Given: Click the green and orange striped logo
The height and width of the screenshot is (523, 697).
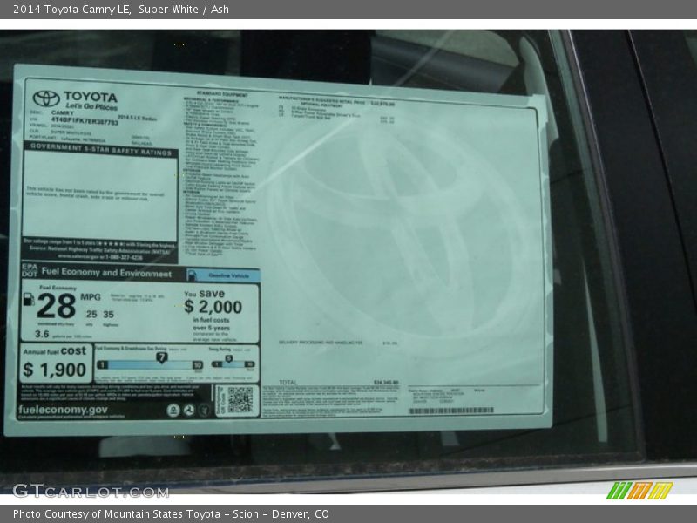Looking at the screenshot, I should (x=639, y=490).
